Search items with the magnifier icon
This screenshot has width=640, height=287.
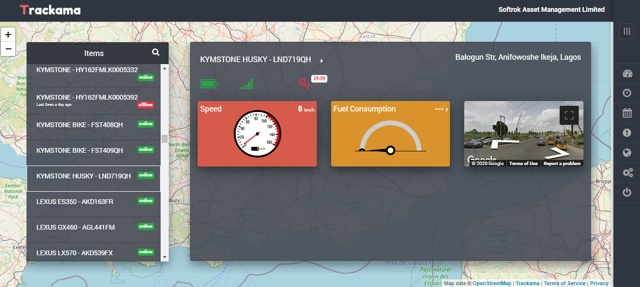(156, 53)
